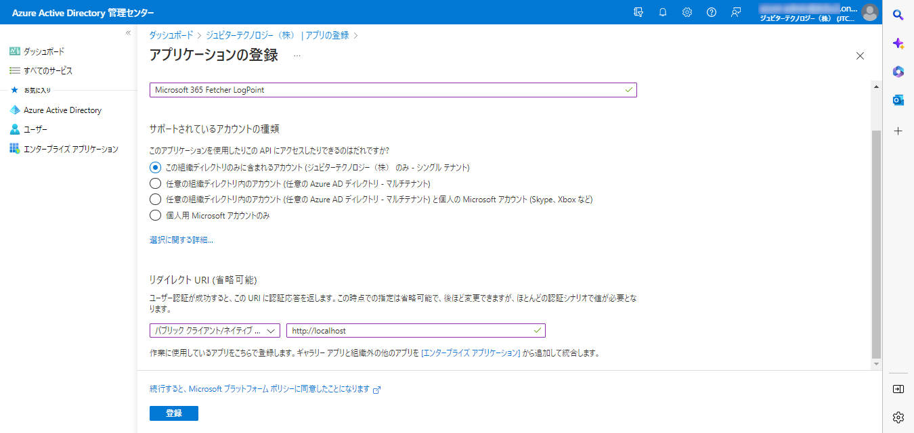Go to ダッシュボード breadcrumb
Screen dimensions: 914x433
coord(171,35)
